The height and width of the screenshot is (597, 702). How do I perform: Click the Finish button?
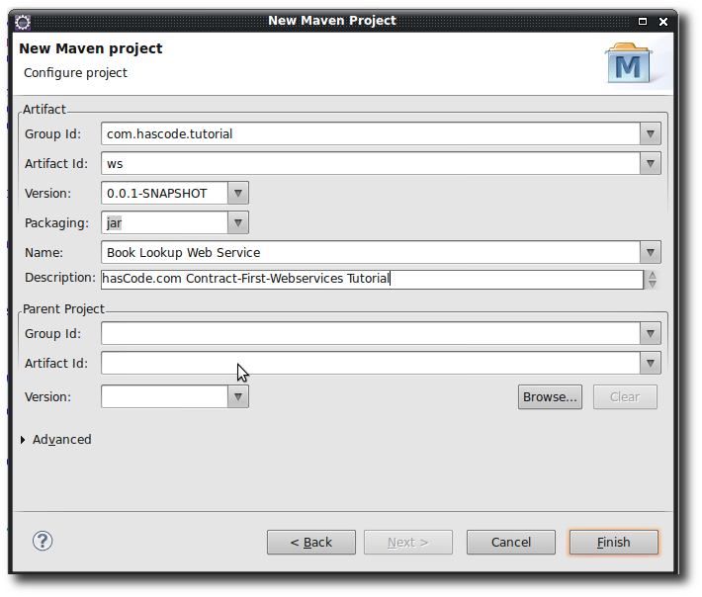point(613,543)
